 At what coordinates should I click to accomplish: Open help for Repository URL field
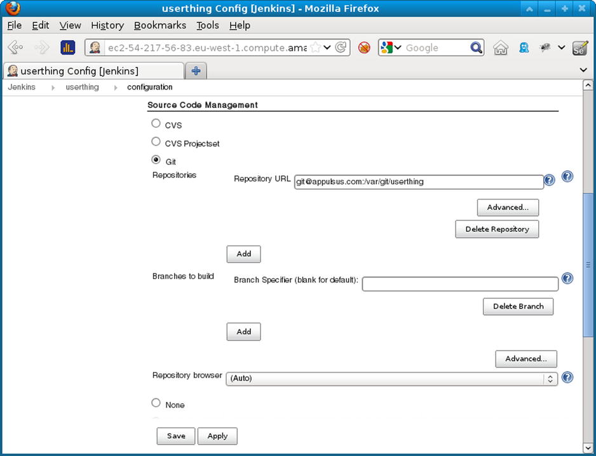click(549, 180)
